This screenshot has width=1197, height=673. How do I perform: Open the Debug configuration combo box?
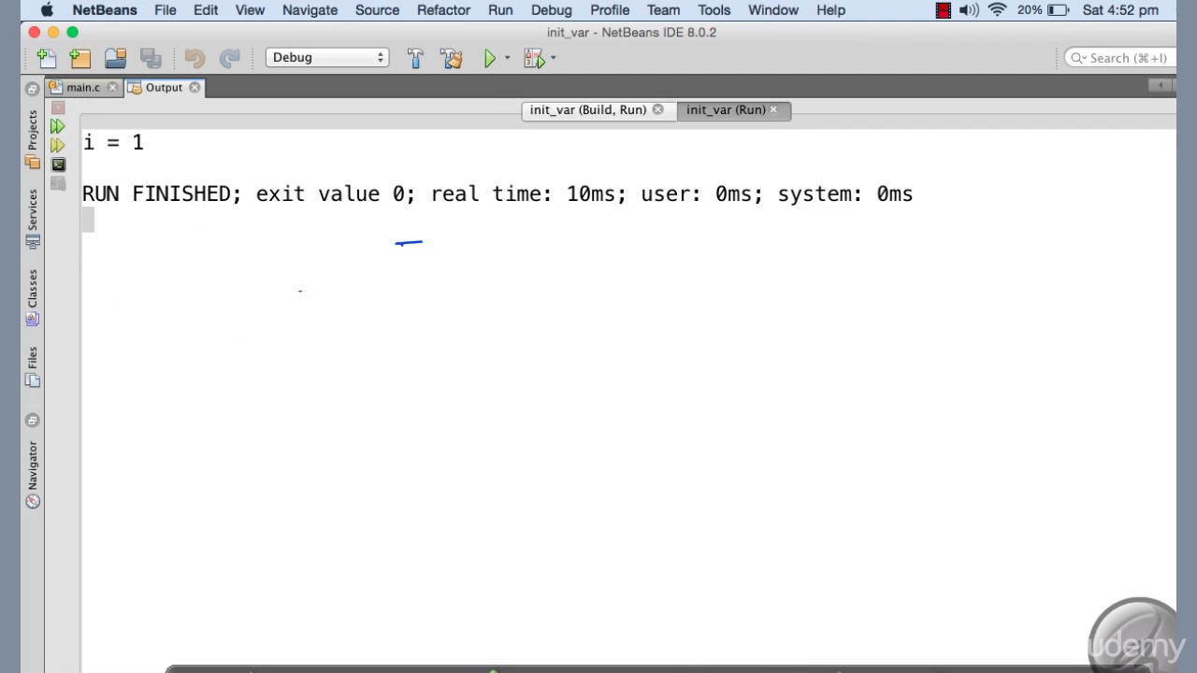tap(327, 57)
